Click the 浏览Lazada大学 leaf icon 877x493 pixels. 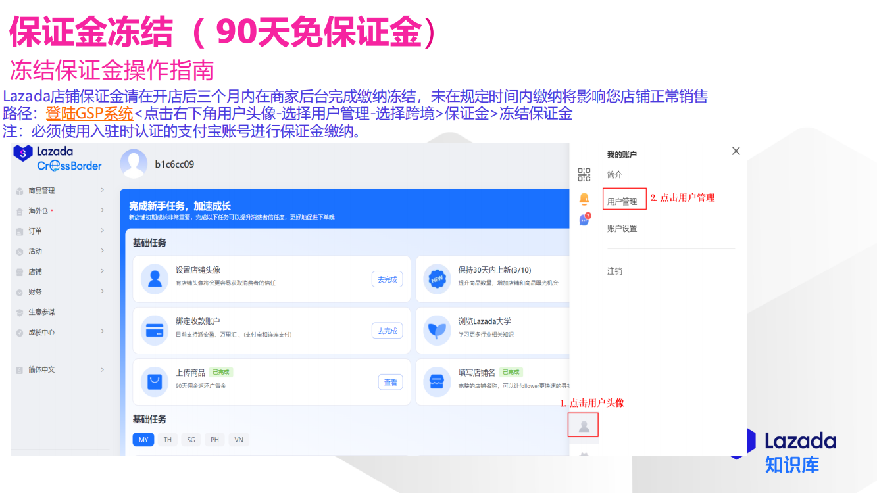437,330
